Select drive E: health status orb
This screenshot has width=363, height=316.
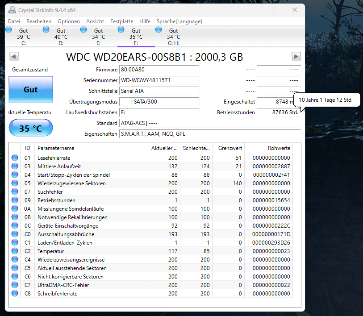(x=83, y=29)
